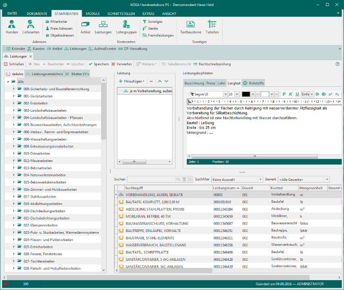Select the Preise tab
This screenshot has height=290, width=344.
click(210, 83)
